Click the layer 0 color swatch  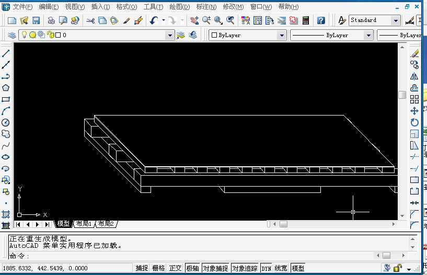[58, 35]
